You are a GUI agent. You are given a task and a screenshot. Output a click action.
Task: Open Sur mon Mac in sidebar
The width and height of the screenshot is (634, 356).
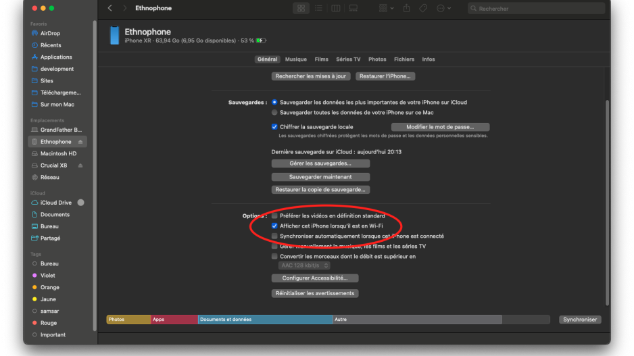click(x=57, y=104)
